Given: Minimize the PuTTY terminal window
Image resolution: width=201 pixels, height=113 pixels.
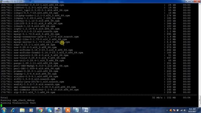Looking at the screenshot, I should (187, 1).
